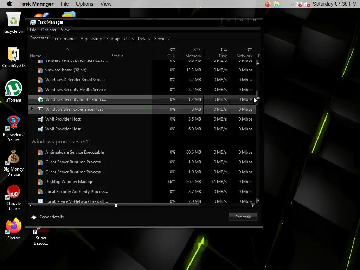Launch Firefox from the desktop
This screenshot has height=270, width=360.
14,229
